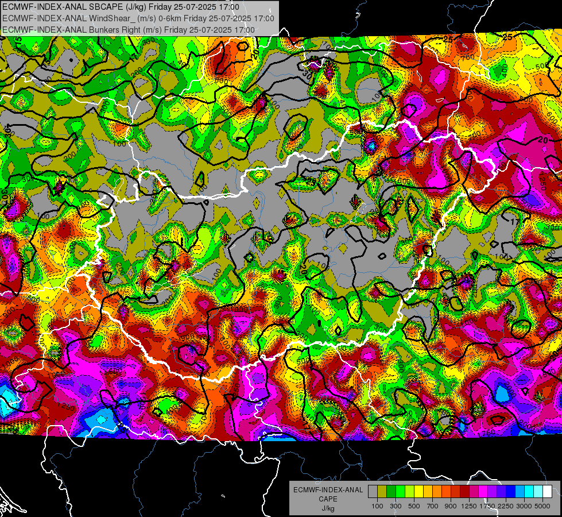
Task: Select the dark green legend swatch
Action: tap(391, 492)
